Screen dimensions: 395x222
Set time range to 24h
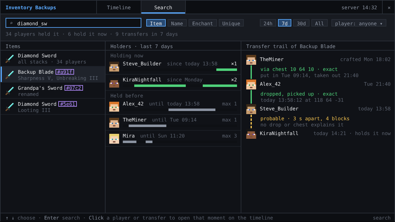(268, 23)
